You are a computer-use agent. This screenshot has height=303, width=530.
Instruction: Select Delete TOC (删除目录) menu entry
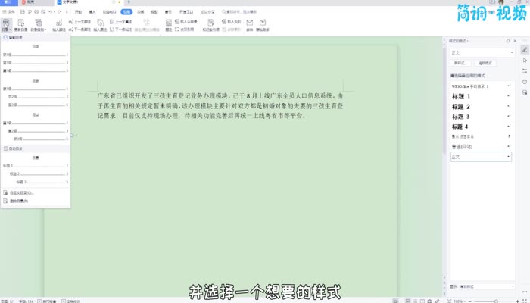18,201
